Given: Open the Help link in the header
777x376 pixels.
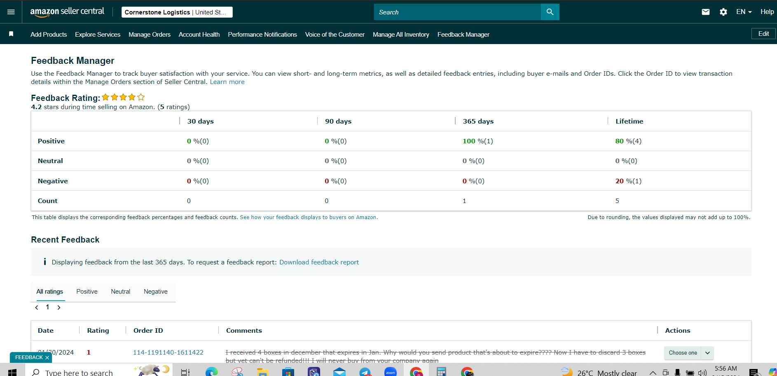Looking at the screenshot, I should (767, 12).
